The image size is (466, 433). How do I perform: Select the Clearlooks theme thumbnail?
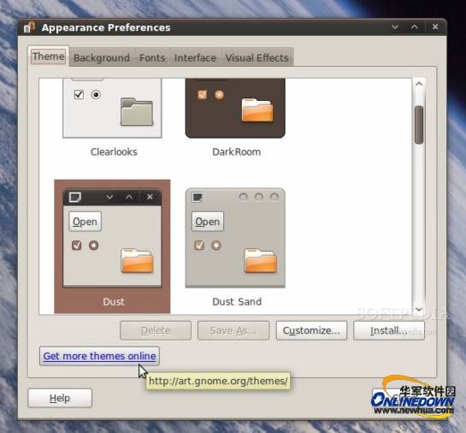(x=112, y=108)
